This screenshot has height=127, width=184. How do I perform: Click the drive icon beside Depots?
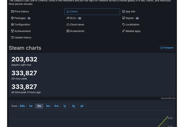(x=123, y=18)
